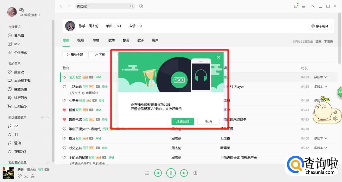Go forward with the right arrow
This screenshot has height=182, width=342.
[69, 6]
